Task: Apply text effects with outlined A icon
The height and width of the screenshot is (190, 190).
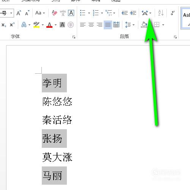Action: (24, 25)
